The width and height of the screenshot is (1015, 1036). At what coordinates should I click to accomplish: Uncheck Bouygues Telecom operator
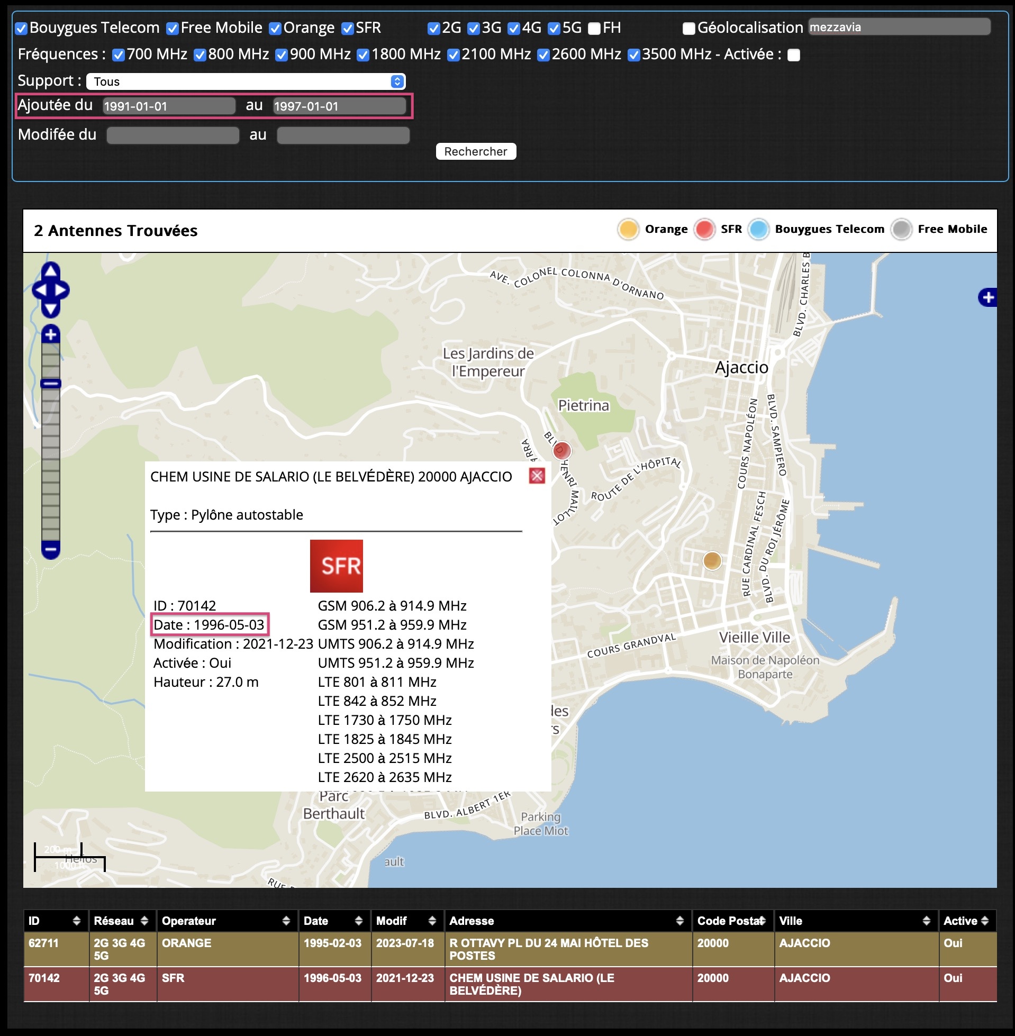coord(21,29)
